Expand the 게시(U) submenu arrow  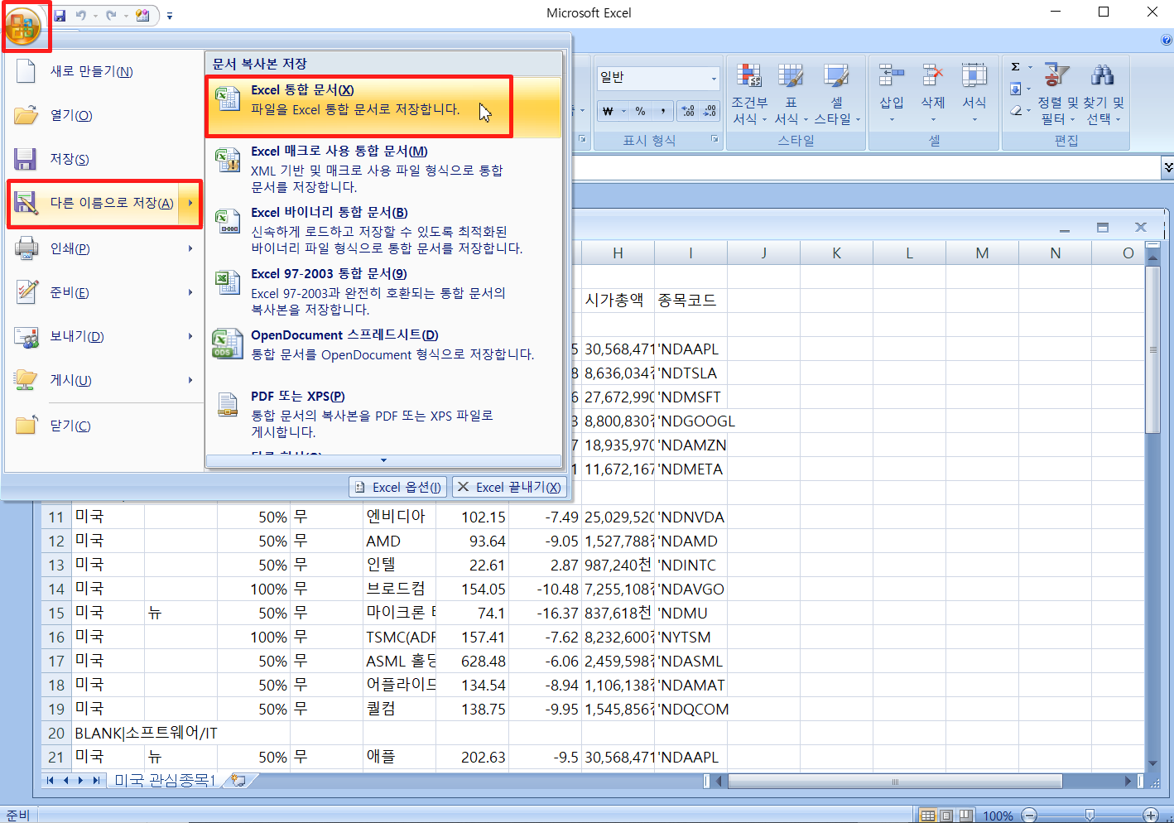190,380
